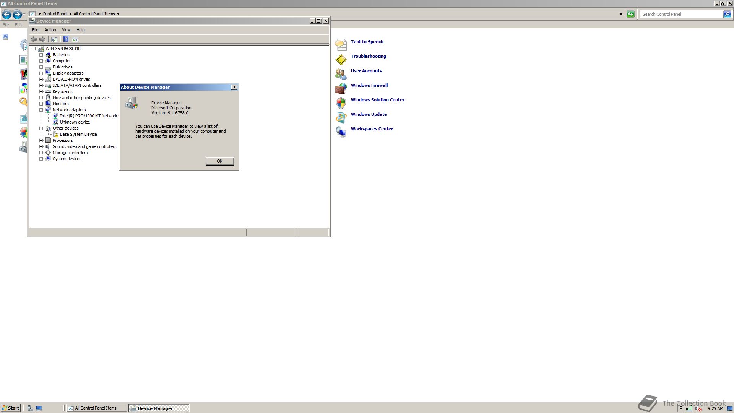This screenshot has height=413, width=734.
Task: Select the Processors category icon
Action: 48,140
